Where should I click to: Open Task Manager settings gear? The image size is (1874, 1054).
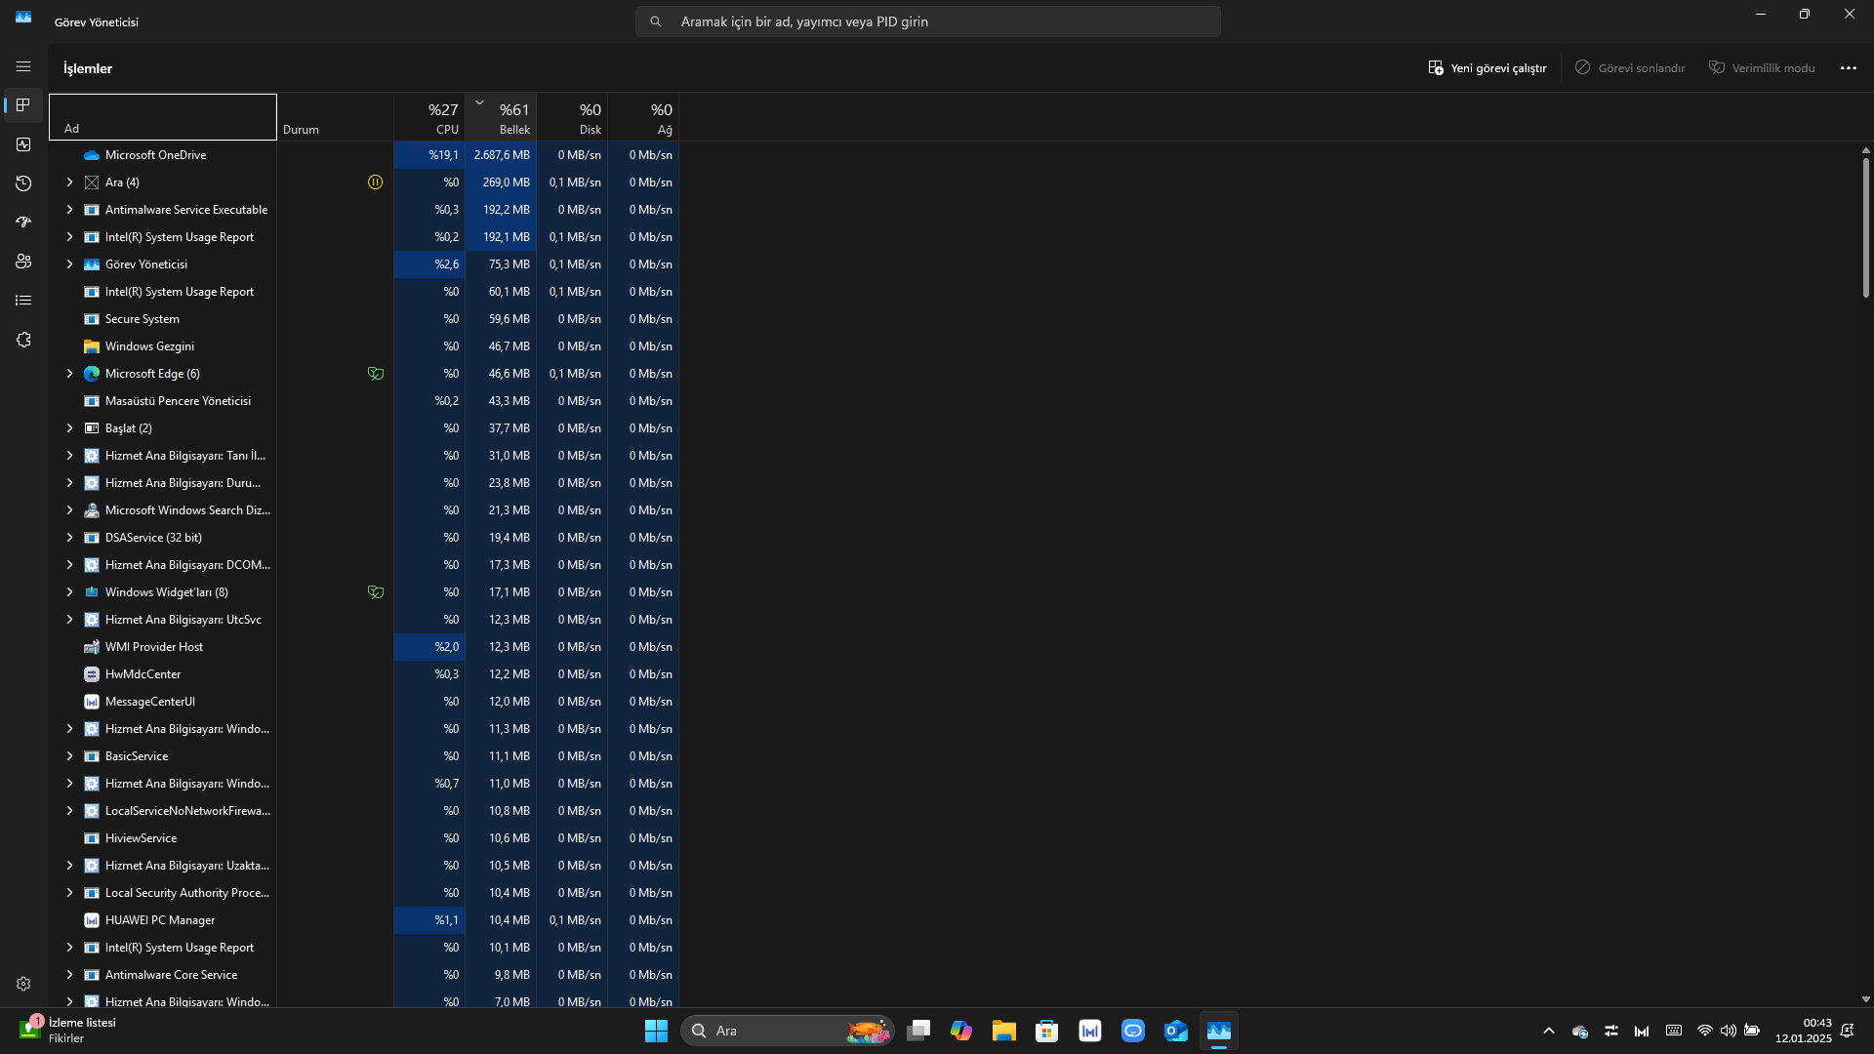pyautogui.click(x=23, y=984)
